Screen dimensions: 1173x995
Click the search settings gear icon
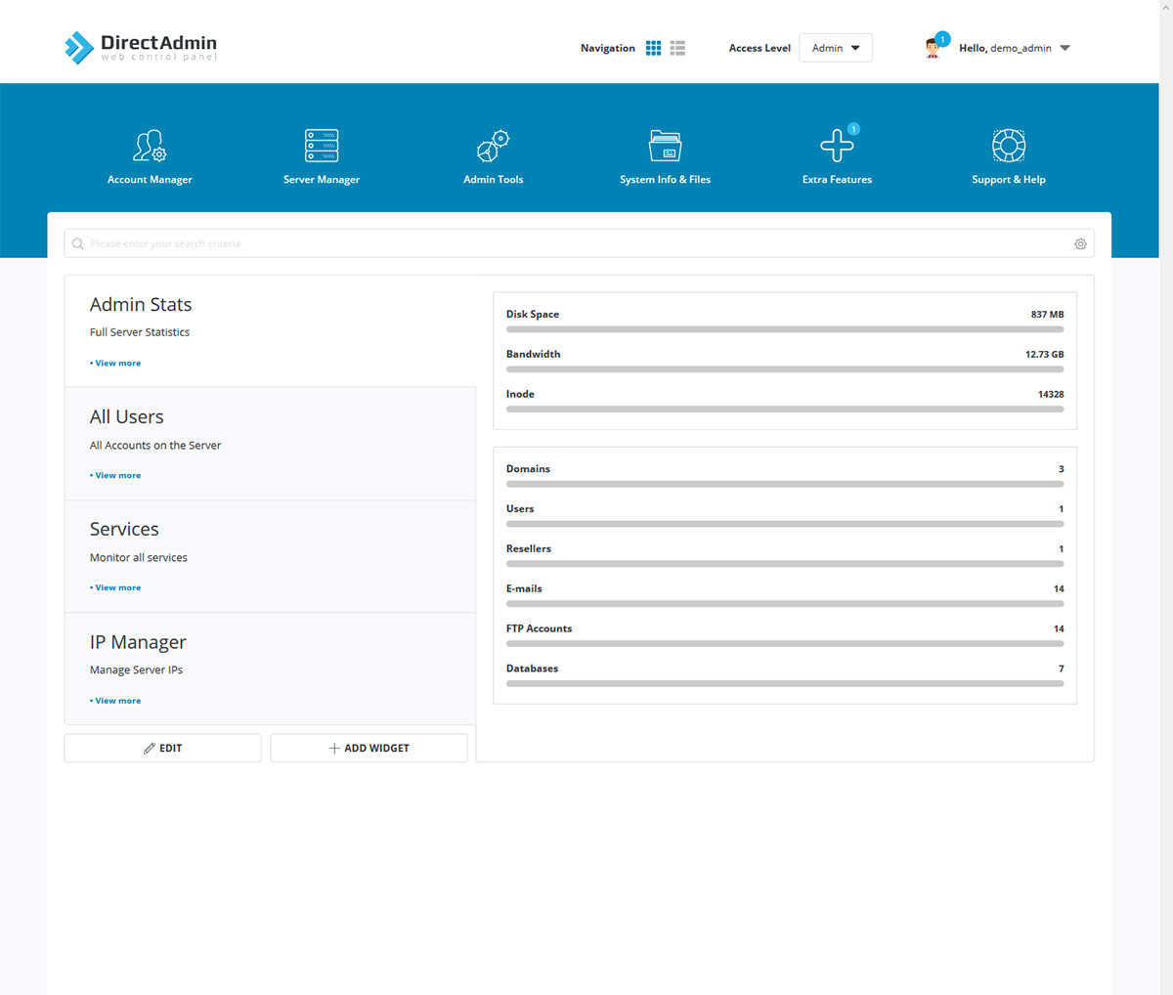tap(1080, 243)
